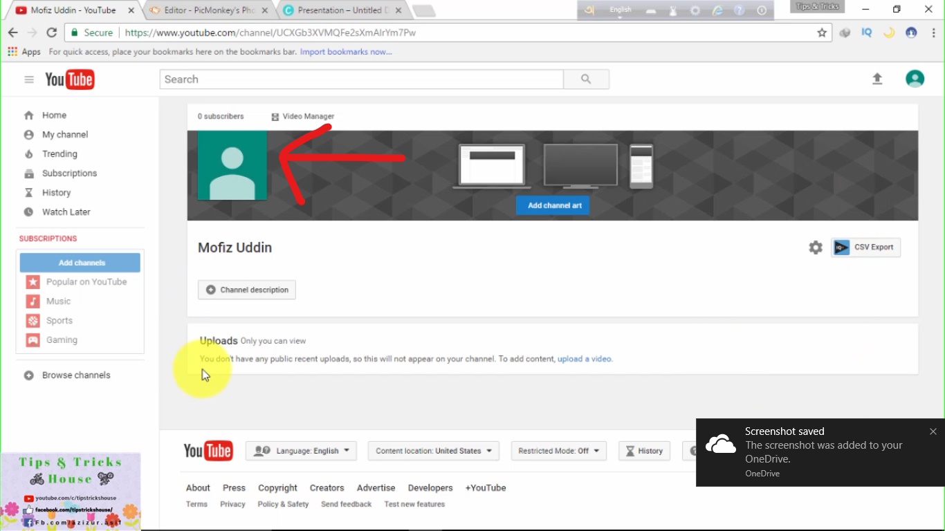
Task: Open the account avatar menu
Action: click(915, 79)
